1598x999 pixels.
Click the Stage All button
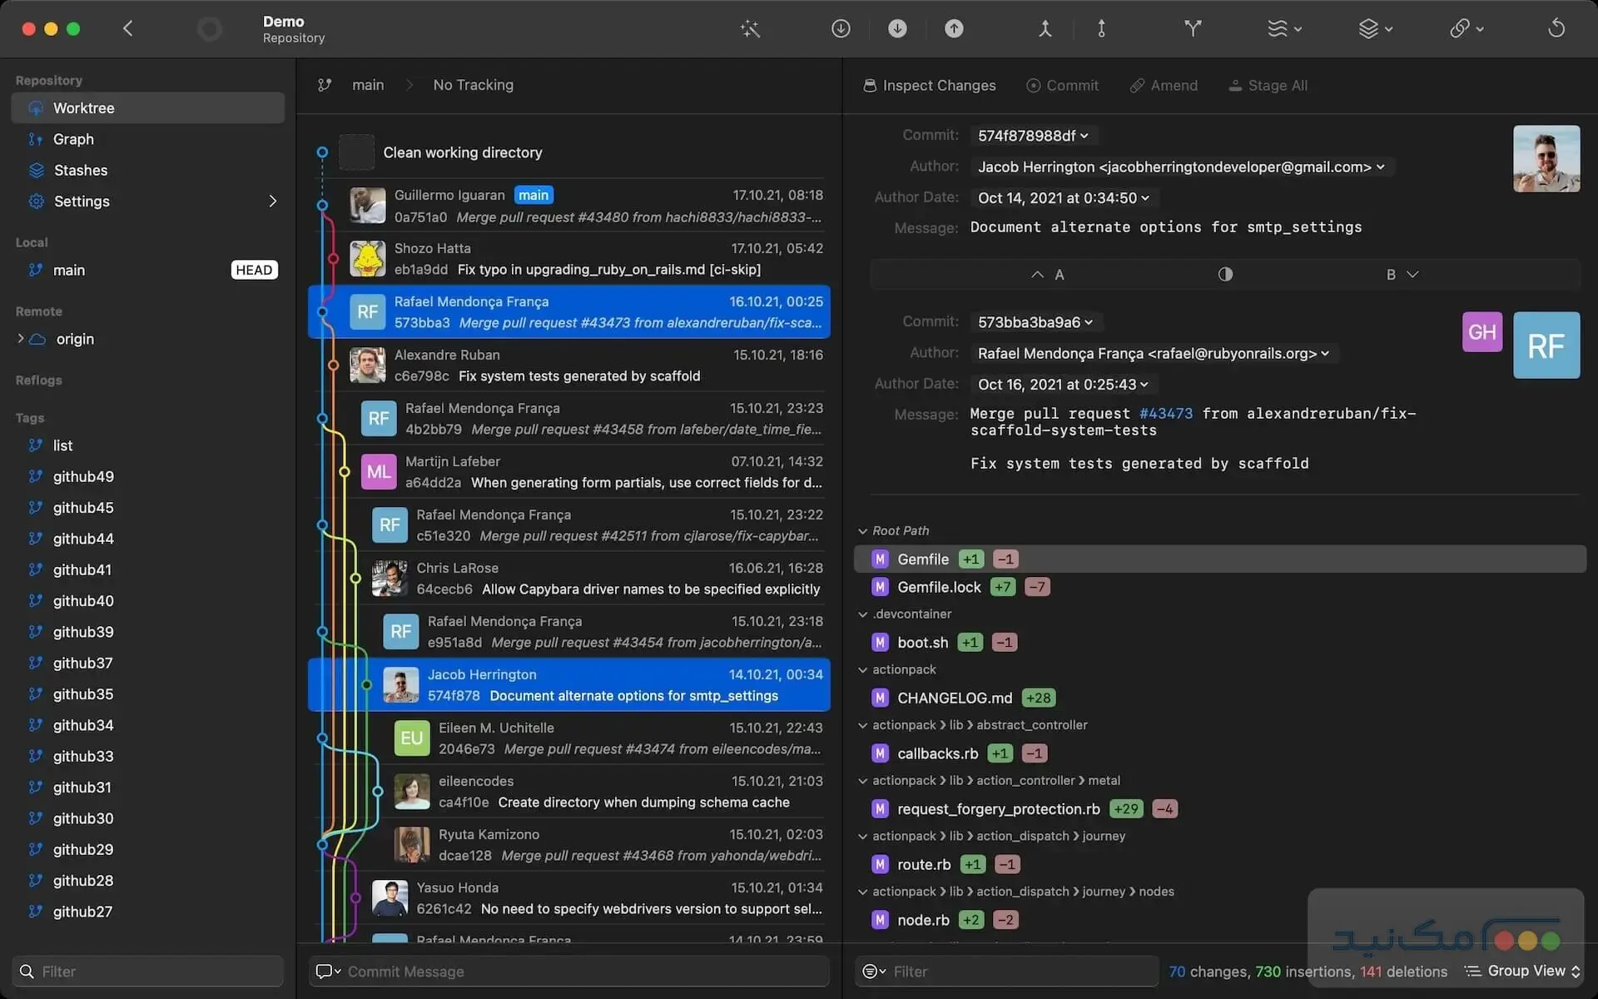pos(1268,85)
